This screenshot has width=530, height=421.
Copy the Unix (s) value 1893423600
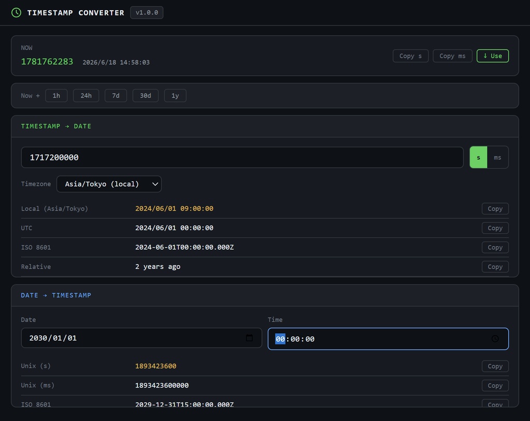click(x=495, y=366)
